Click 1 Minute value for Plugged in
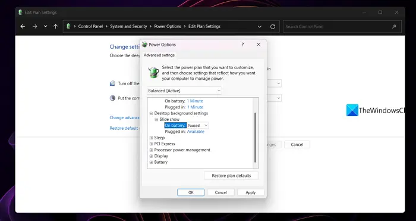 [x=195, y=107]
